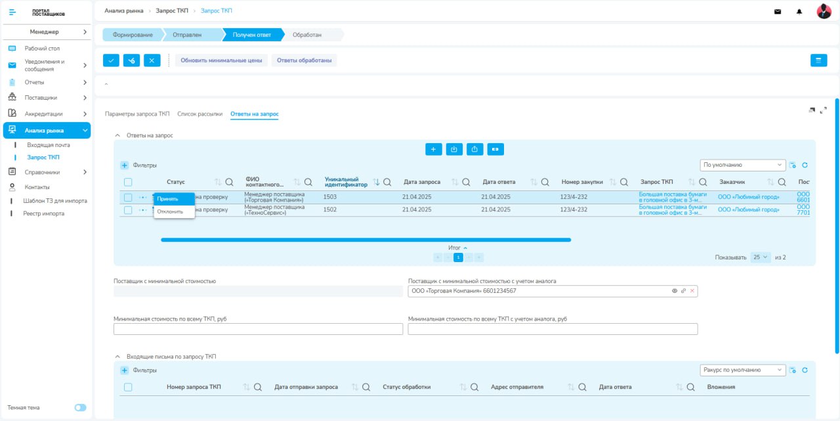
Task: Click the Ответы обработаны button
Action: coord(304,60)
